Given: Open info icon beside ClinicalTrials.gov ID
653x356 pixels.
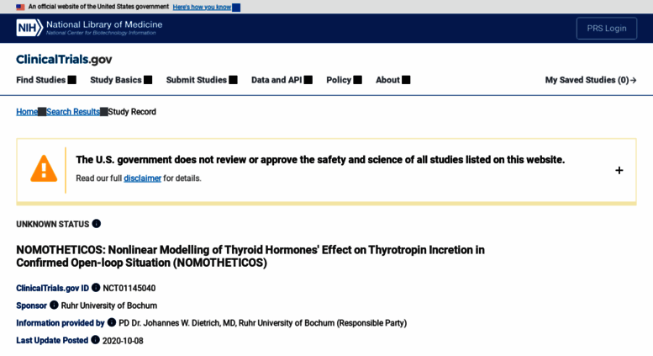Looking at the screenshot, I should [96, 288].
